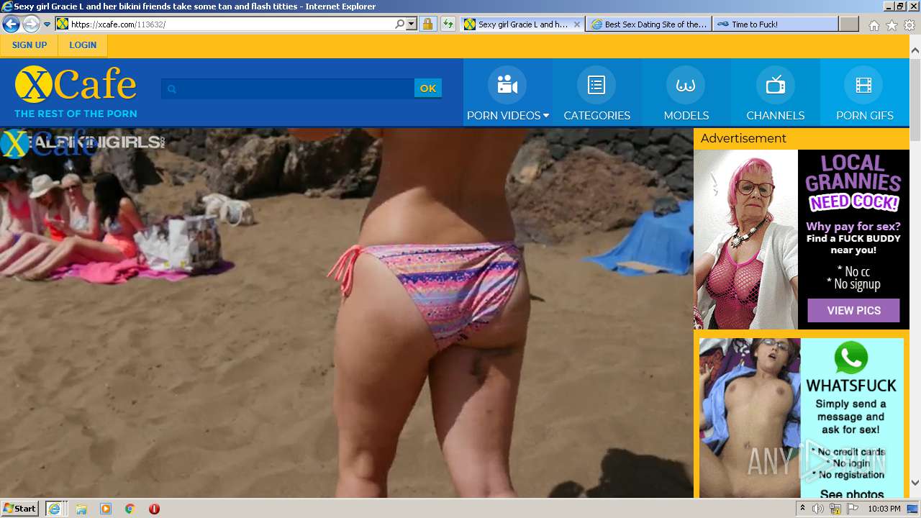The image size is (921, 518).
Task: Click the volume speaker tray icon
Action: click(x=818, y=509)
